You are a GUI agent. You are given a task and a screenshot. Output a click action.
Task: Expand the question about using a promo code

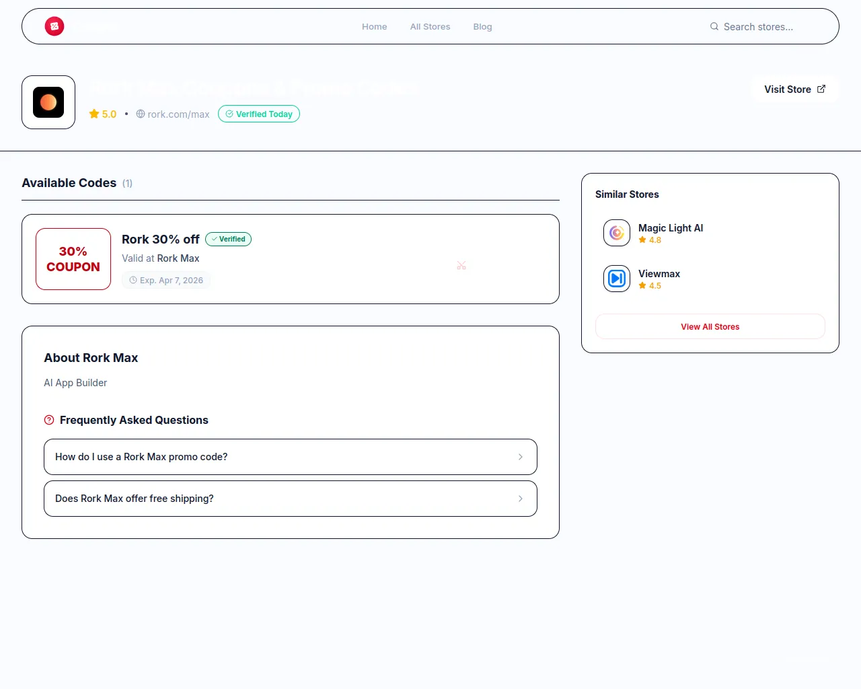(290, 457)
